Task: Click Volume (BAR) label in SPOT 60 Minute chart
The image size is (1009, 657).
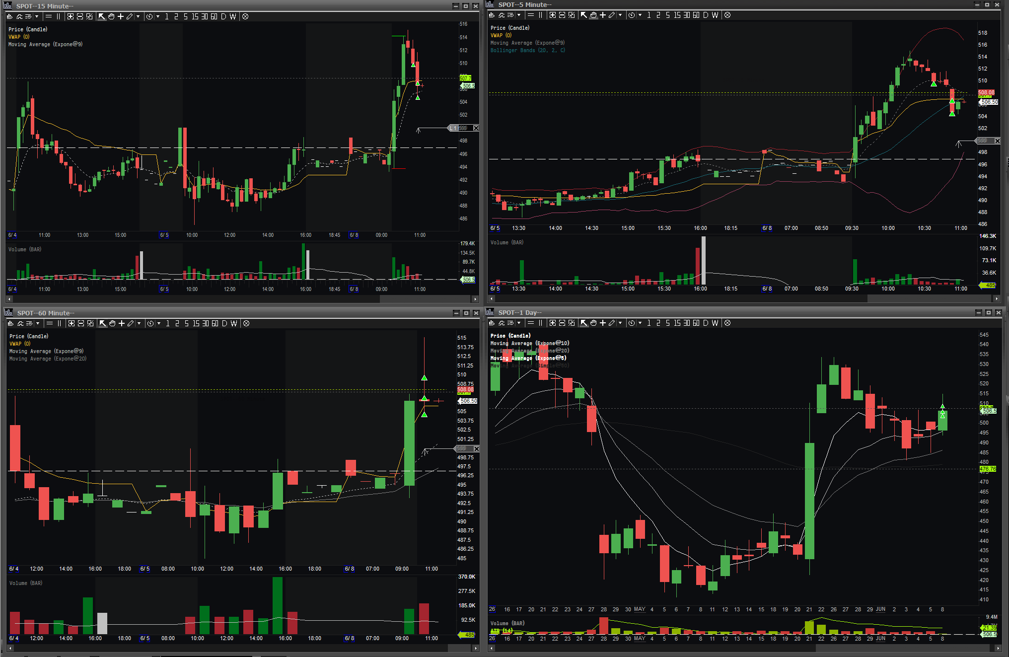Action: coord(25,583)
